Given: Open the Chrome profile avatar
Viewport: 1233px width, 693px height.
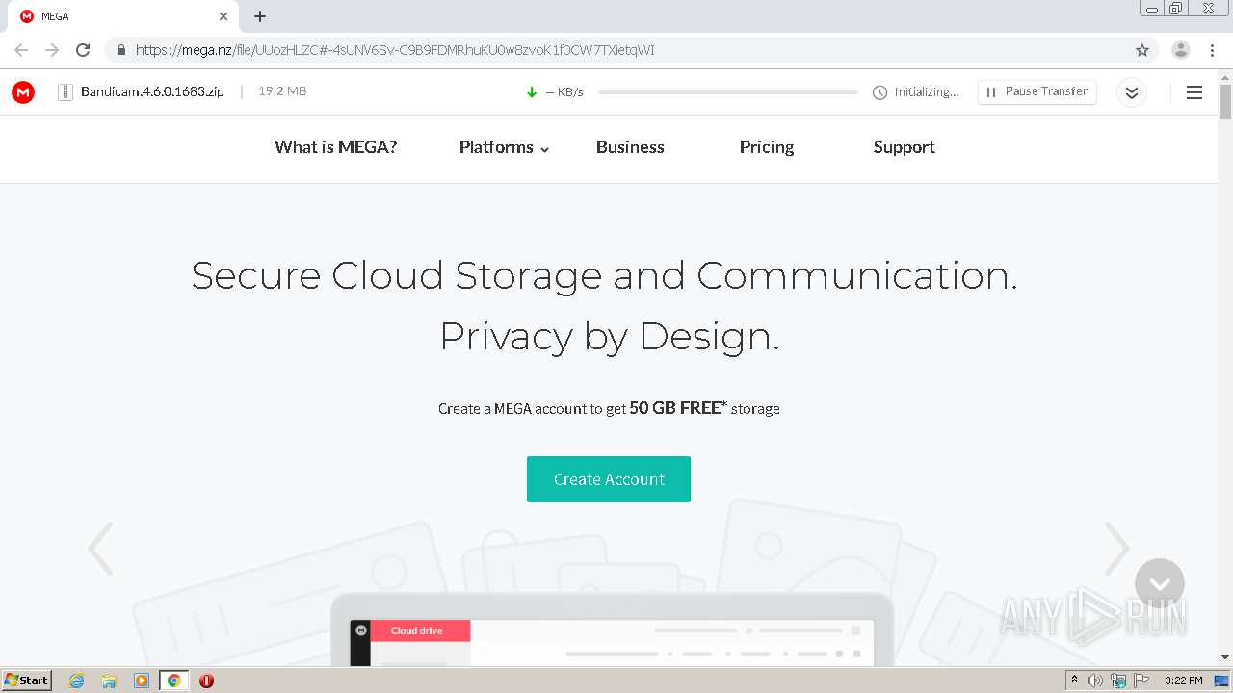Looking at the screenshot, I should (x=1181, y=50).
